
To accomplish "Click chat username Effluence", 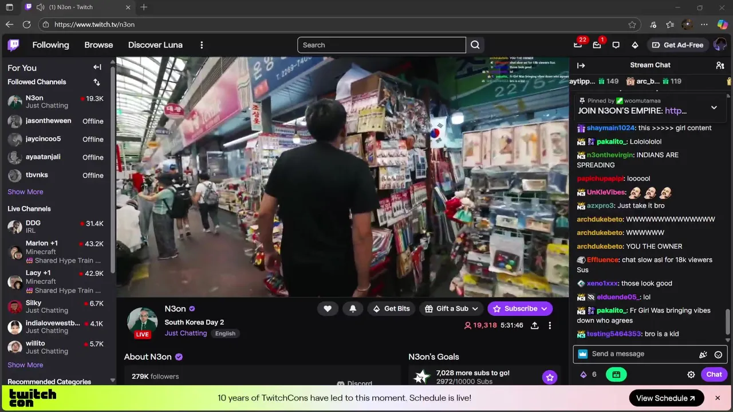I will tap(602, 260).
